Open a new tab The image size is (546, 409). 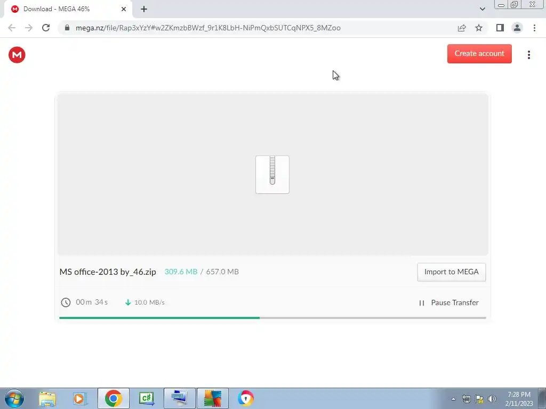coord(144,9)
